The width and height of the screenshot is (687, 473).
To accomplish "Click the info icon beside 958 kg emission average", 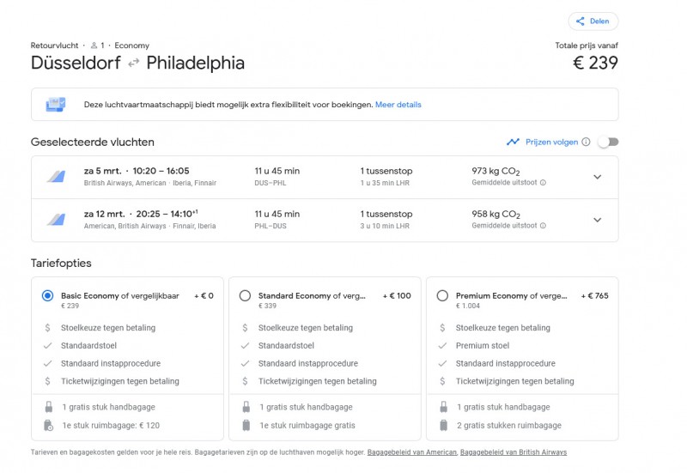I will click(x=543, y=226).
